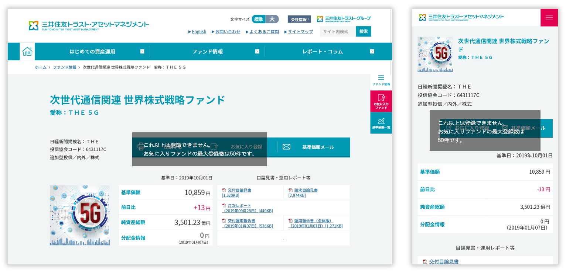Open the お問い合わせ link
Viewport: 566px width, 275px height.
coord(228,32)
